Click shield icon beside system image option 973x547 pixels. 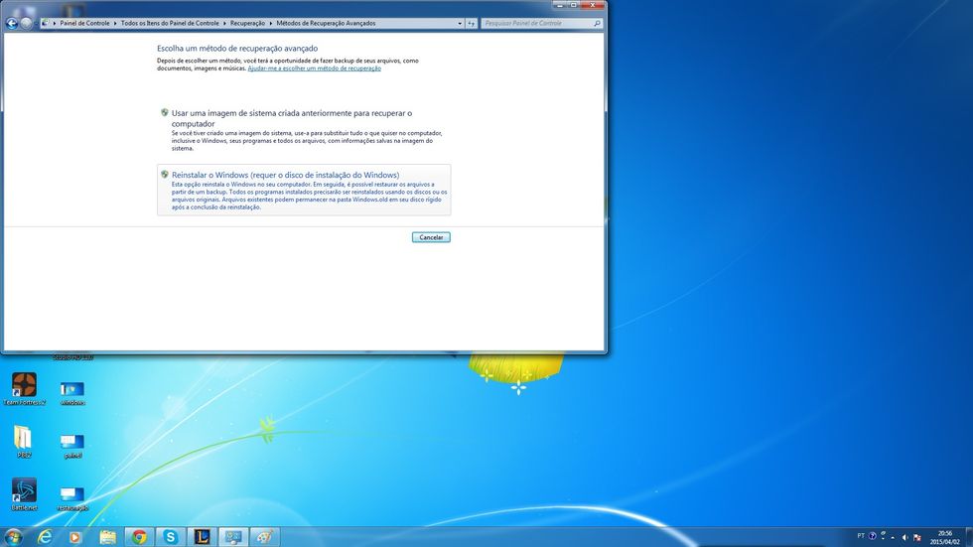(165, 113)
